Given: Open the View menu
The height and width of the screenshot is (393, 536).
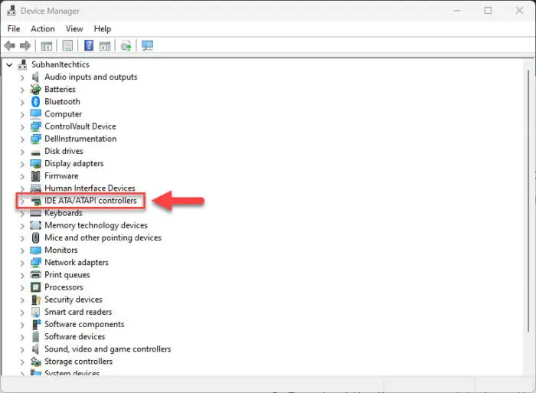Looking at the screenshot, I should click(x=74, y=29).
